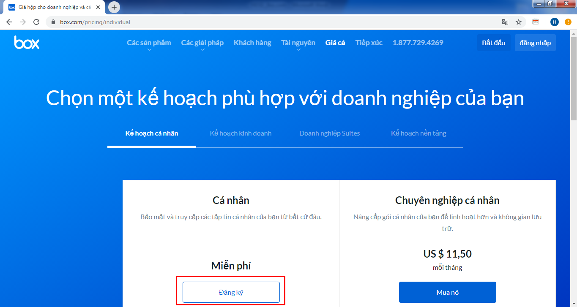The height and width of the screenshot is (307, 577).
Task: Open the Giá cả pricing page
Action: [x=335, y=43]
